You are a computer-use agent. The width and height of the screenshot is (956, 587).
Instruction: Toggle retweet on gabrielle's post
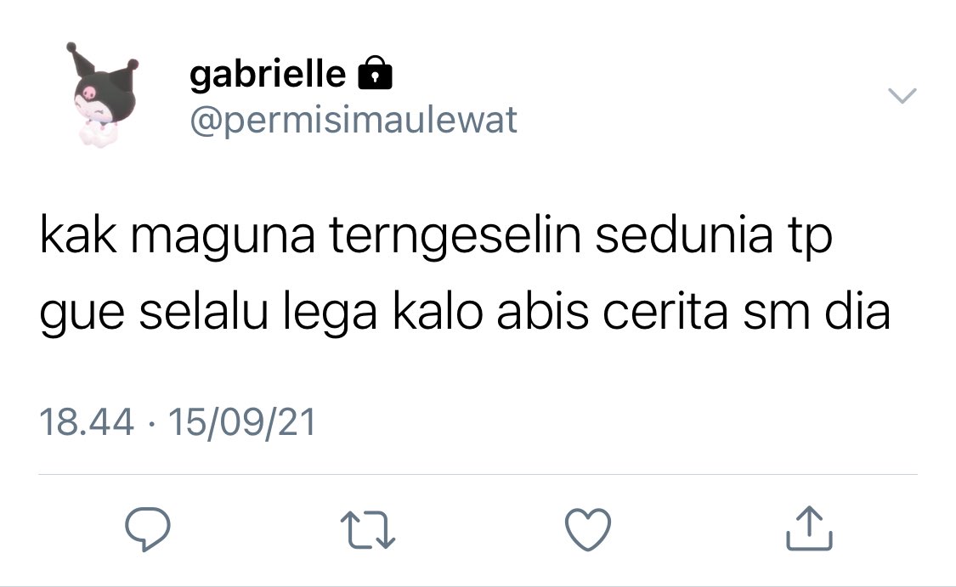tap(368, 530)
